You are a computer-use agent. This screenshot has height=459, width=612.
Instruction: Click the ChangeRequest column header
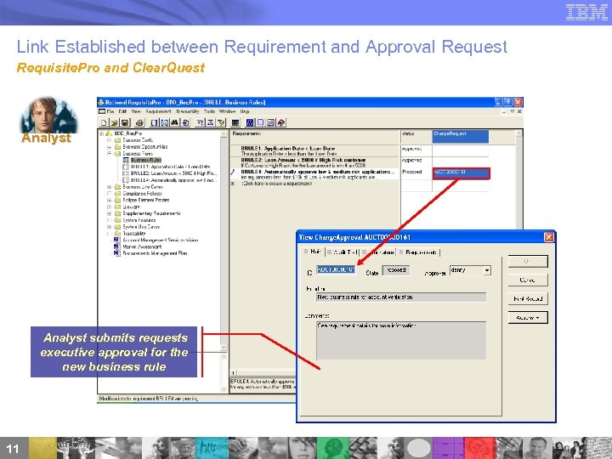pyautogui.click(x=460, y=137)
